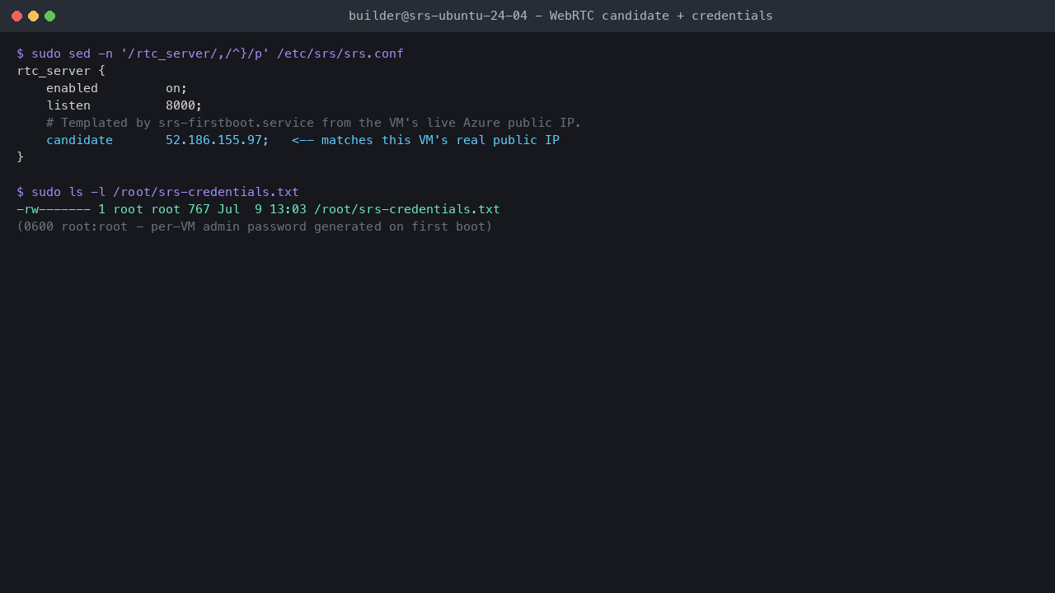The width and height of the screenshot is (1055, 593).
Task: Click the 'listen 8000;' config line
Action: [x=124, y=105]
